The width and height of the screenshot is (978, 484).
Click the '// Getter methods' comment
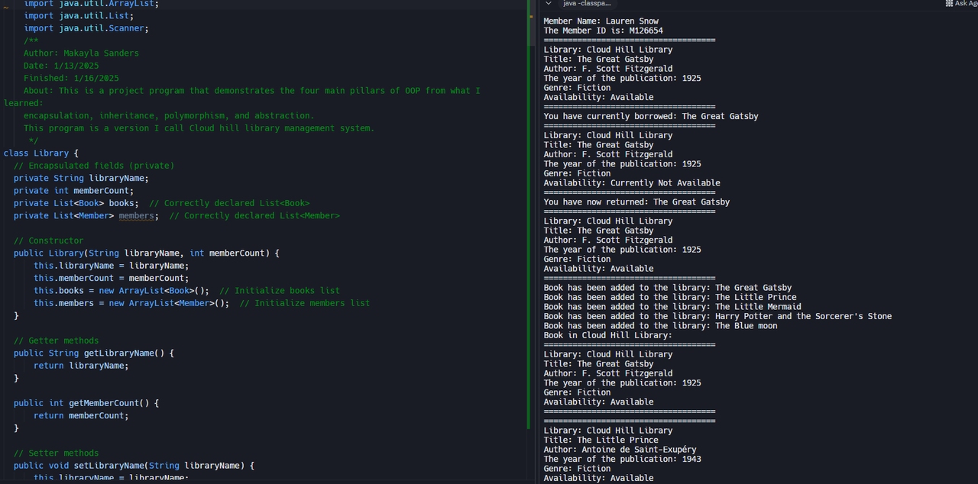point(56,340)
